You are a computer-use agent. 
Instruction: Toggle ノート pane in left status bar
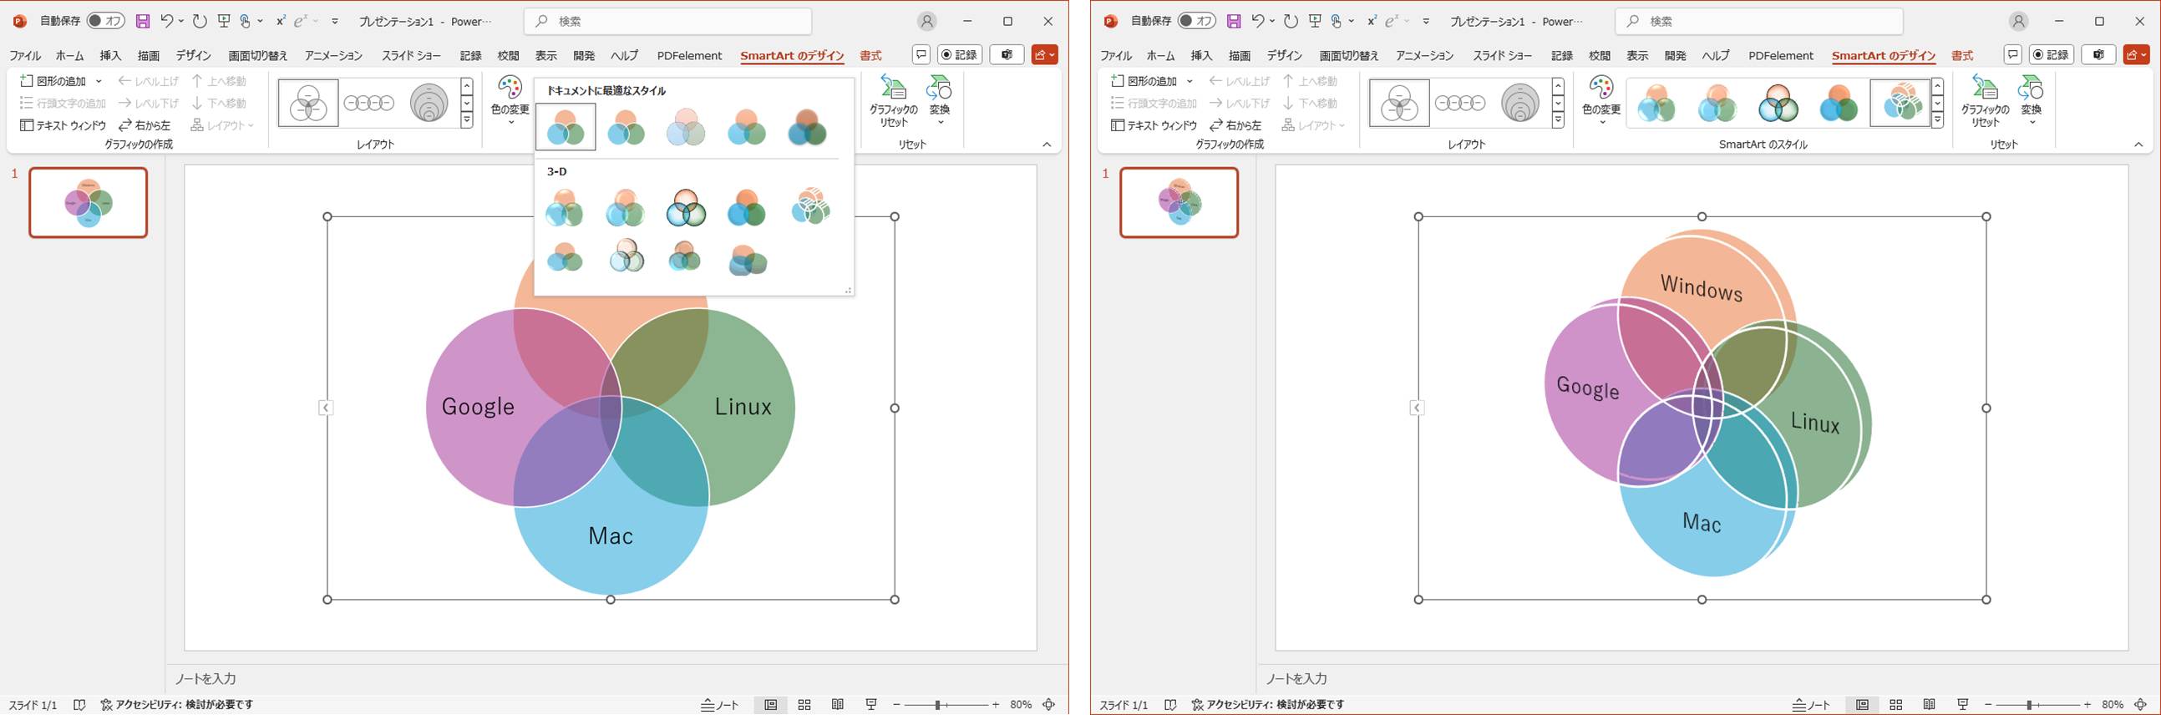(x=720, y=705)
